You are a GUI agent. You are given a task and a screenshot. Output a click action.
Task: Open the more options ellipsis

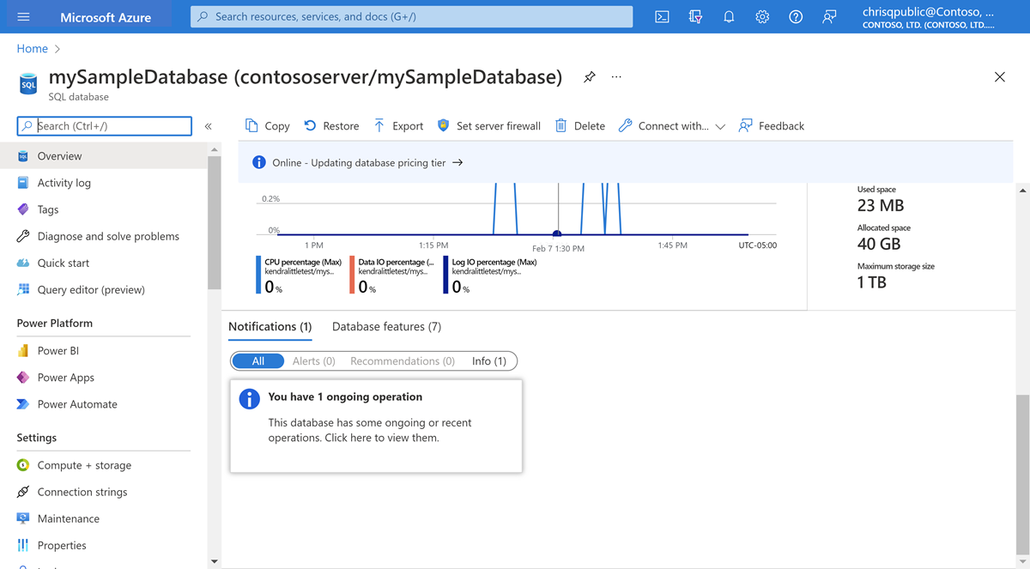616,77
